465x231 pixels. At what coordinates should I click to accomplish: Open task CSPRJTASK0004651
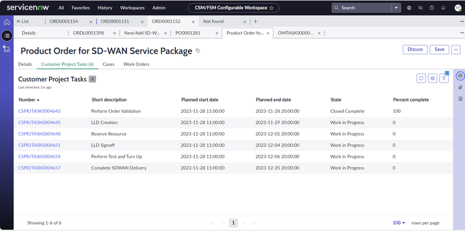[39, 145]
